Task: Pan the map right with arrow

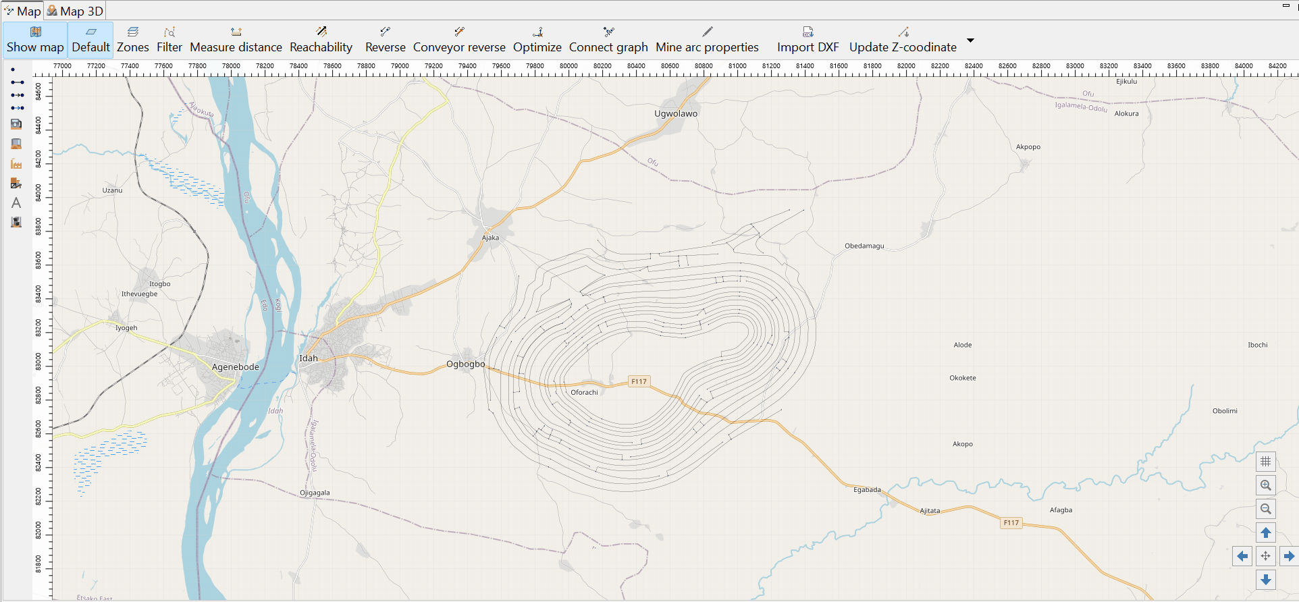Action: click(1289, 556)
